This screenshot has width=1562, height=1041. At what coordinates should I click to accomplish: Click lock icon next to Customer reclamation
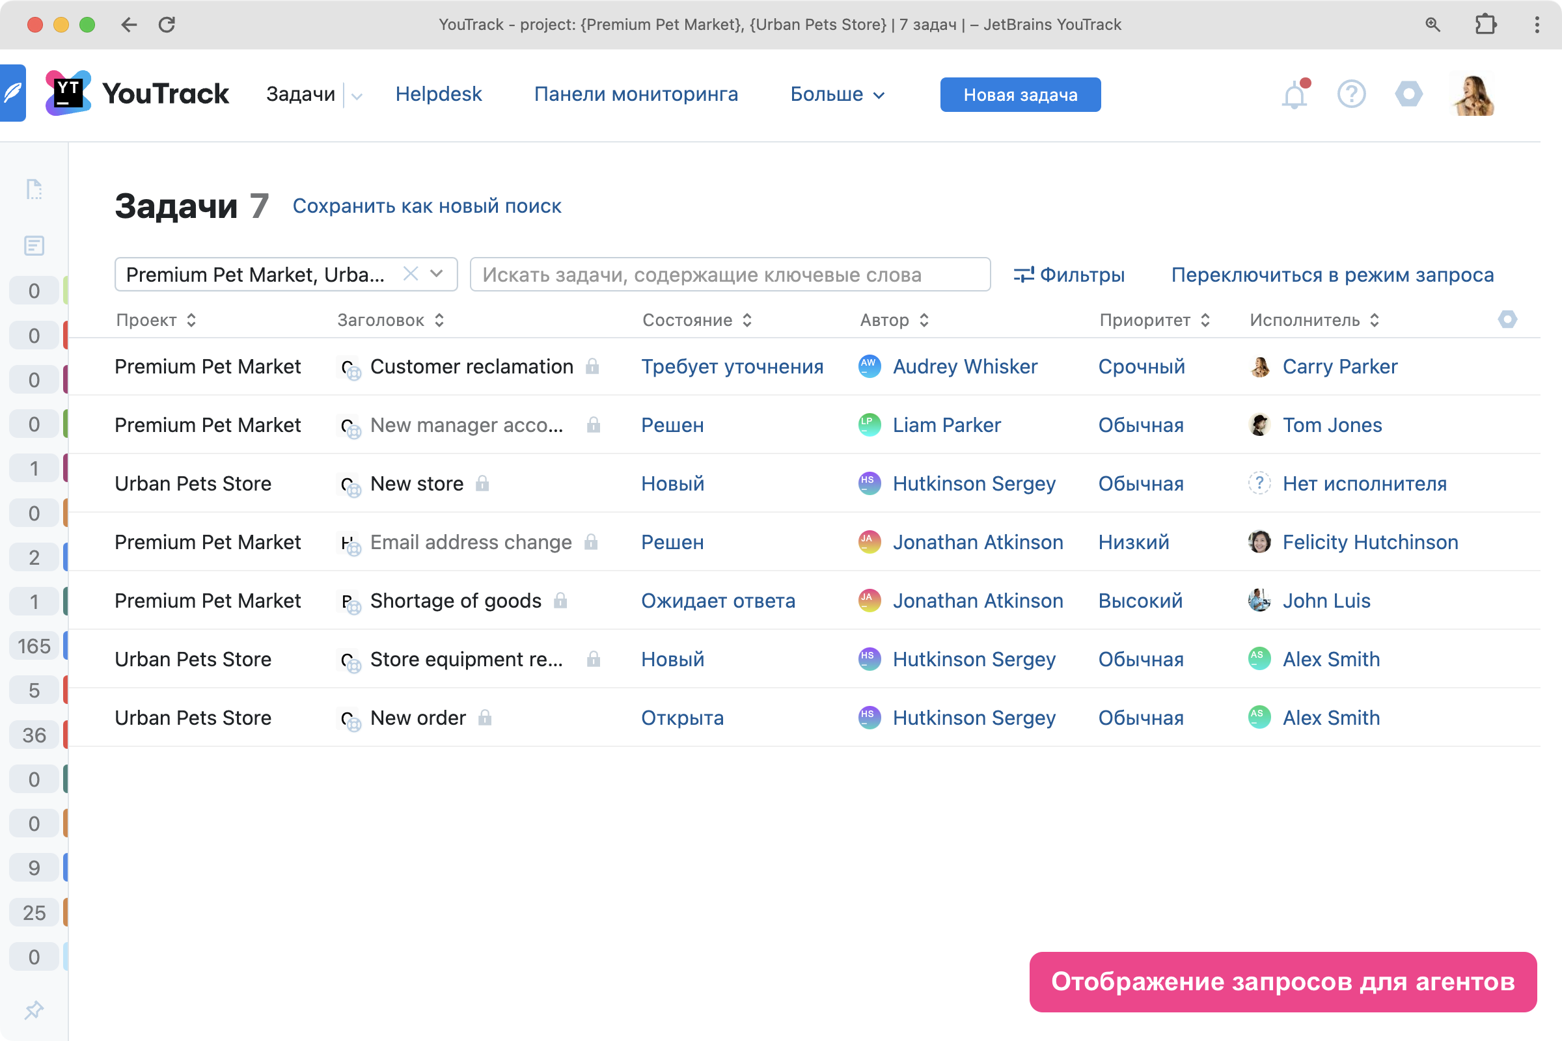(592, 366)
